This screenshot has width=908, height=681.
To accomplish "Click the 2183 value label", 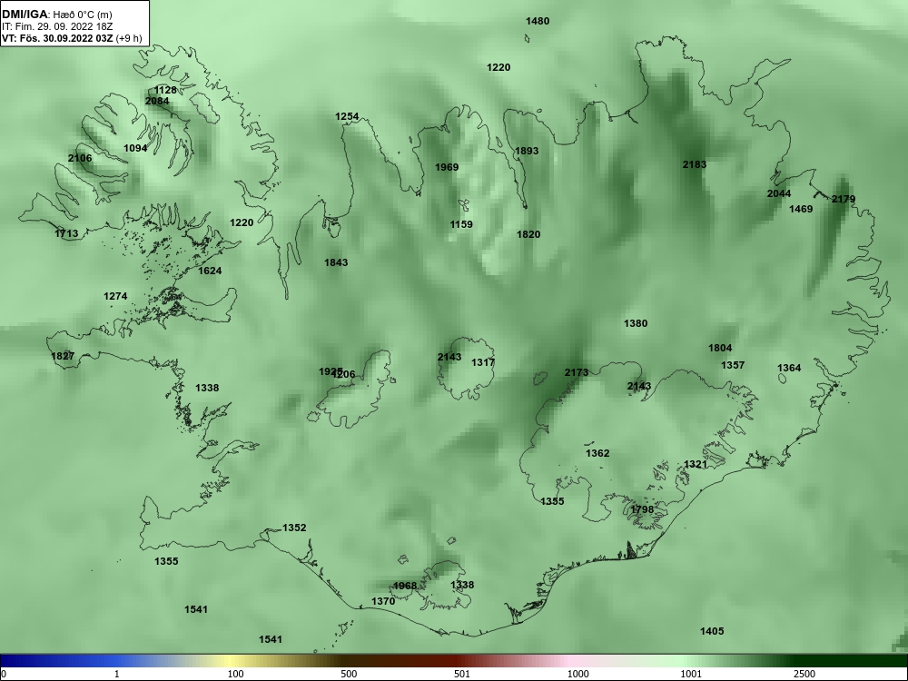I will [x=695, y=164].
